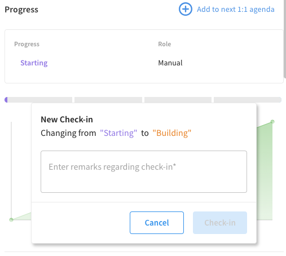The width and height of the screenshot is (286, 256).
Task: Click the plus circle icon beside agenda link
Action: tap(186, 9)
